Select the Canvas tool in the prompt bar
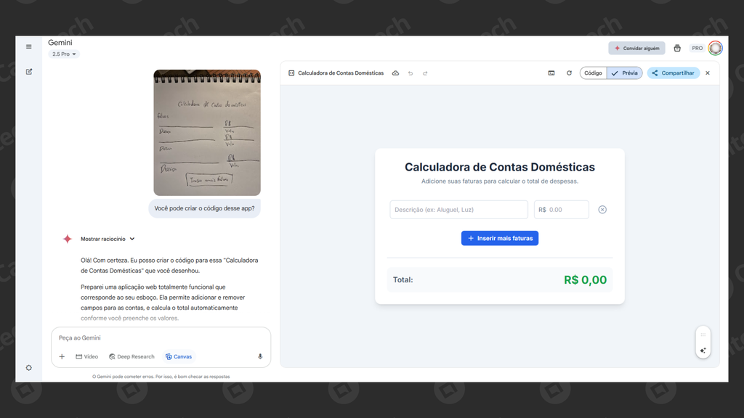Viewport: 744px width, 418px height. pyautogui.click(x=179, y=356)
